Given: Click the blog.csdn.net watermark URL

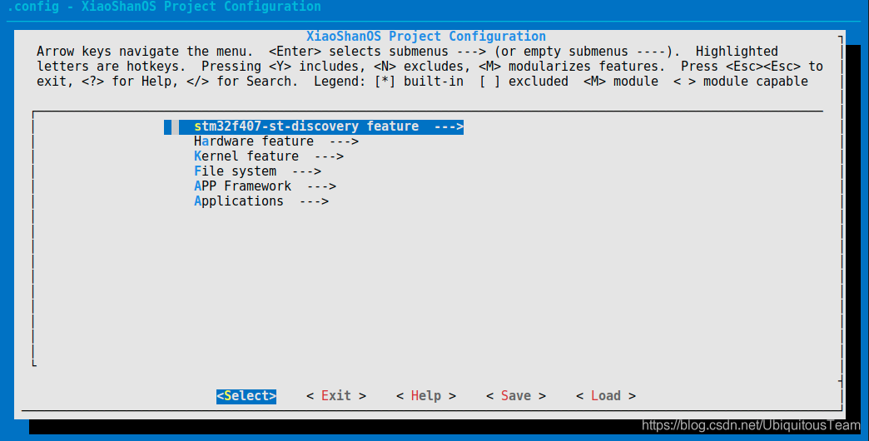Looking at the screenshot, I should click(751, 425).
